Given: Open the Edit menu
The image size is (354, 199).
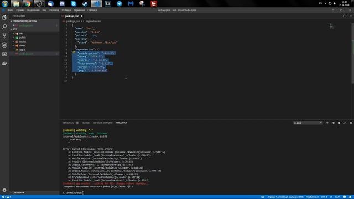Looking at the screenshot, I should 20,10.
